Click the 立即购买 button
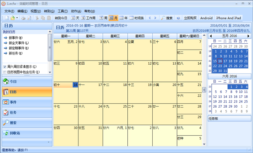Image resolution: width=253 pixels, height=153 pixels. 190,18
